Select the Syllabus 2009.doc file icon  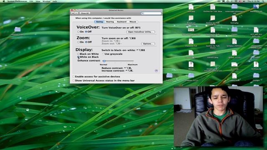pos(234,41)
